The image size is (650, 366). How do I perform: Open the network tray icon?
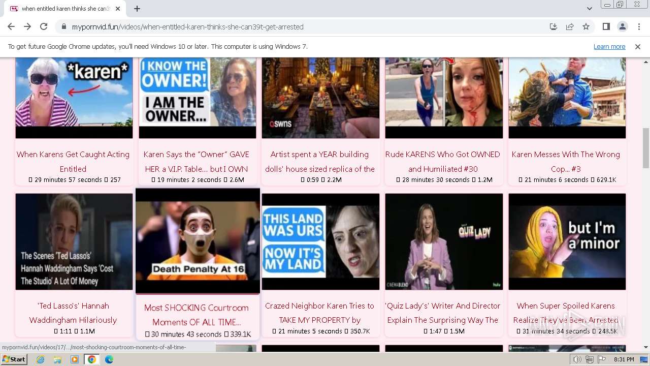[590, 359]
